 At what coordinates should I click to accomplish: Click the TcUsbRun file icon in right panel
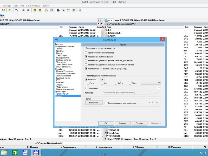pos(106,133)
